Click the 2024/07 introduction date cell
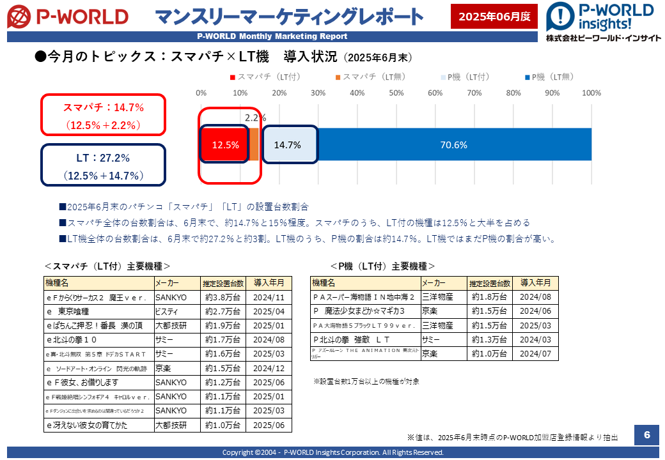This screenshot has height=460, width=665. (535, 354)
